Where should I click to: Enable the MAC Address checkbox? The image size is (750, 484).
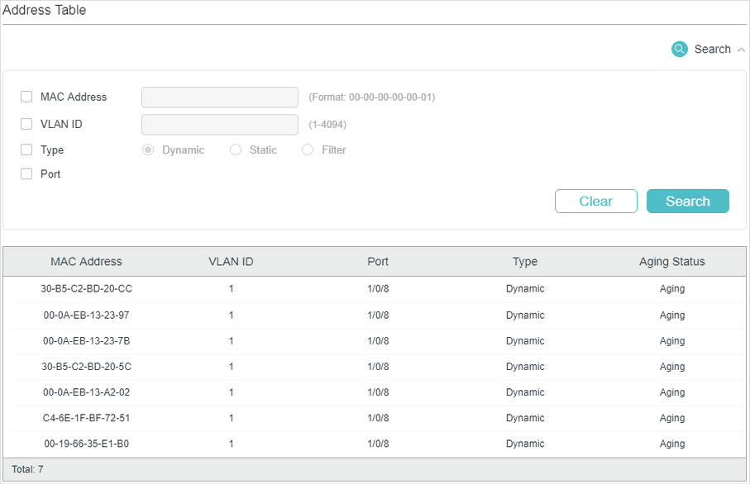tap(26, 97)
